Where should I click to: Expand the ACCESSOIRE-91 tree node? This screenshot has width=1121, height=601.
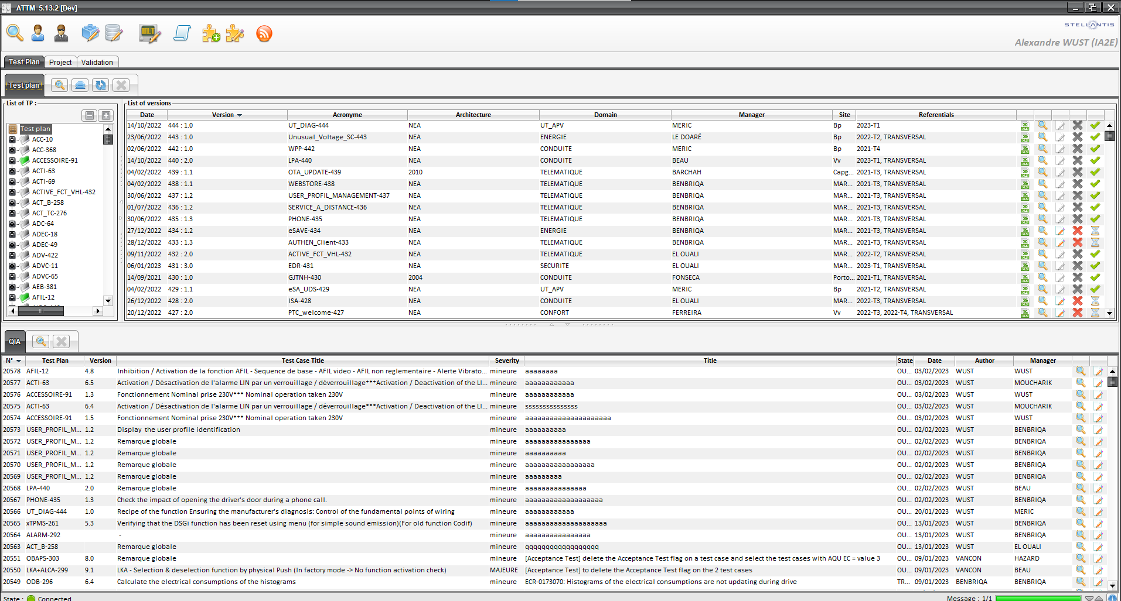[12, 160]
